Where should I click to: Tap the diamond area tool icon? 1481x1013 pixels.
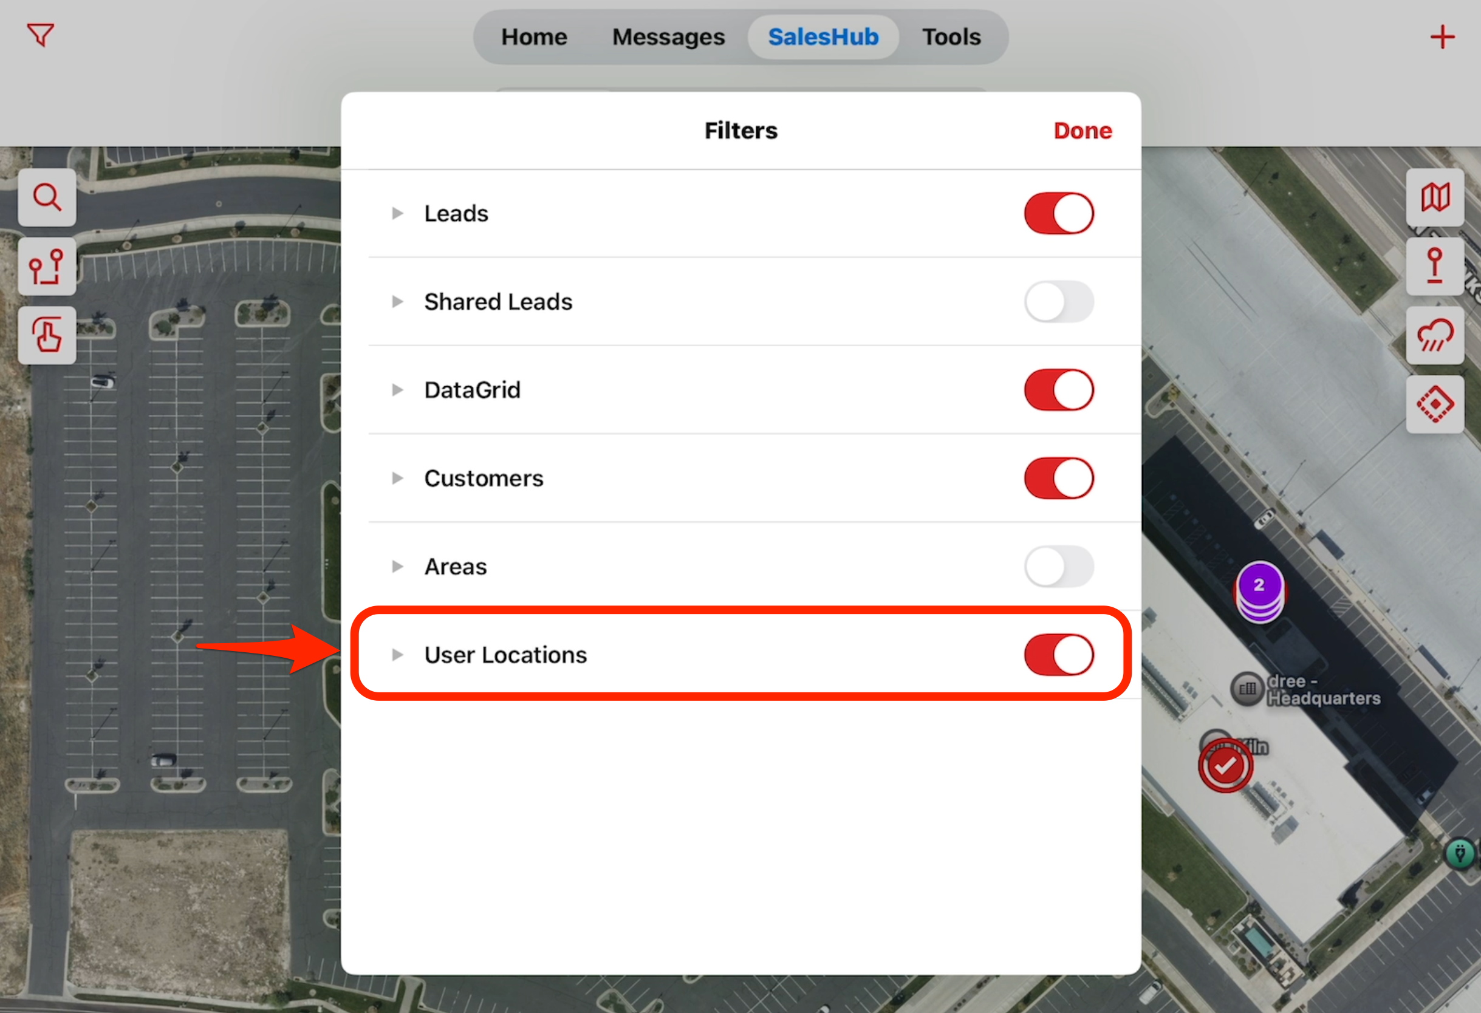1435,404
